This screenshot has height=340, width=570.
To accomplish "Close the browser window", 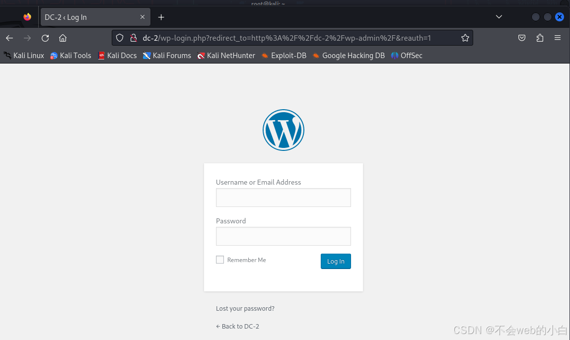I will (560, 17).
